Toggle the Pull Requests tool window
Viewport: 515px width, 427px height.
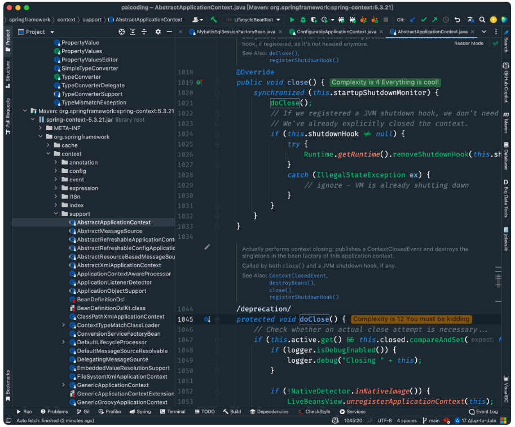click(x=8, y=116)
